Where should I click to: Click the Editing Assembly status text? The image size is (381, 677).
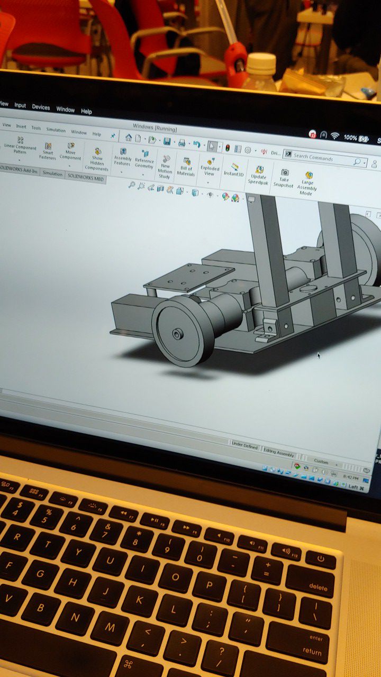click(279, 453)
